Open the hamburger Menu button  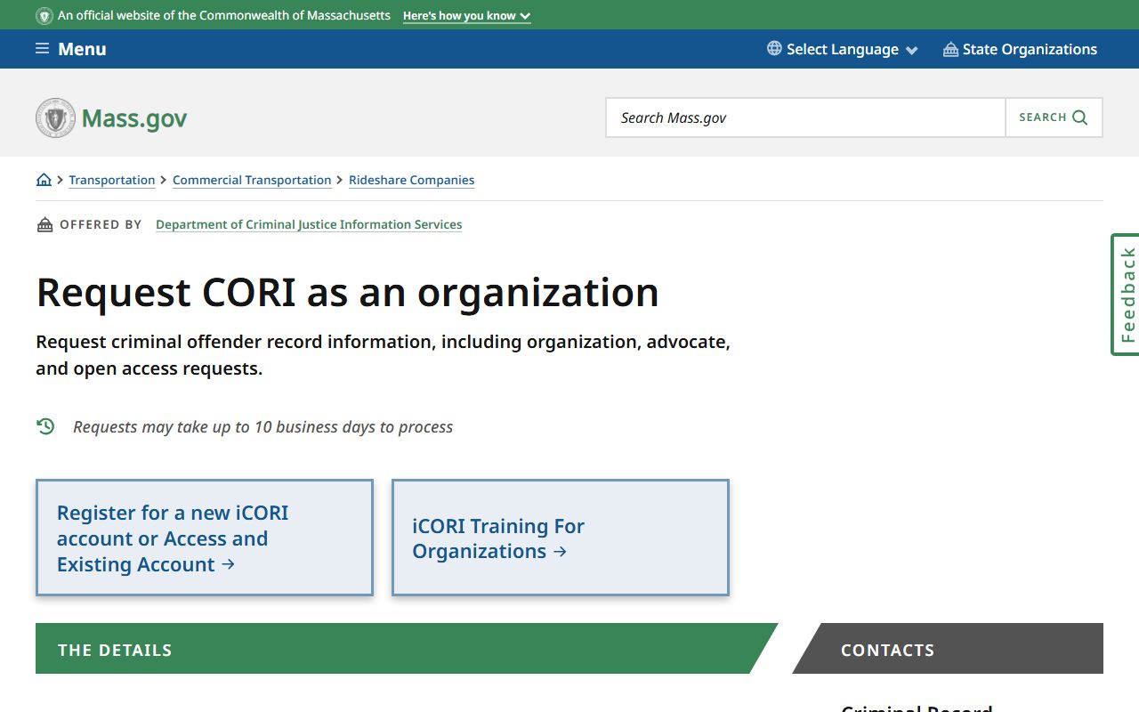click(x=70, y=49)
